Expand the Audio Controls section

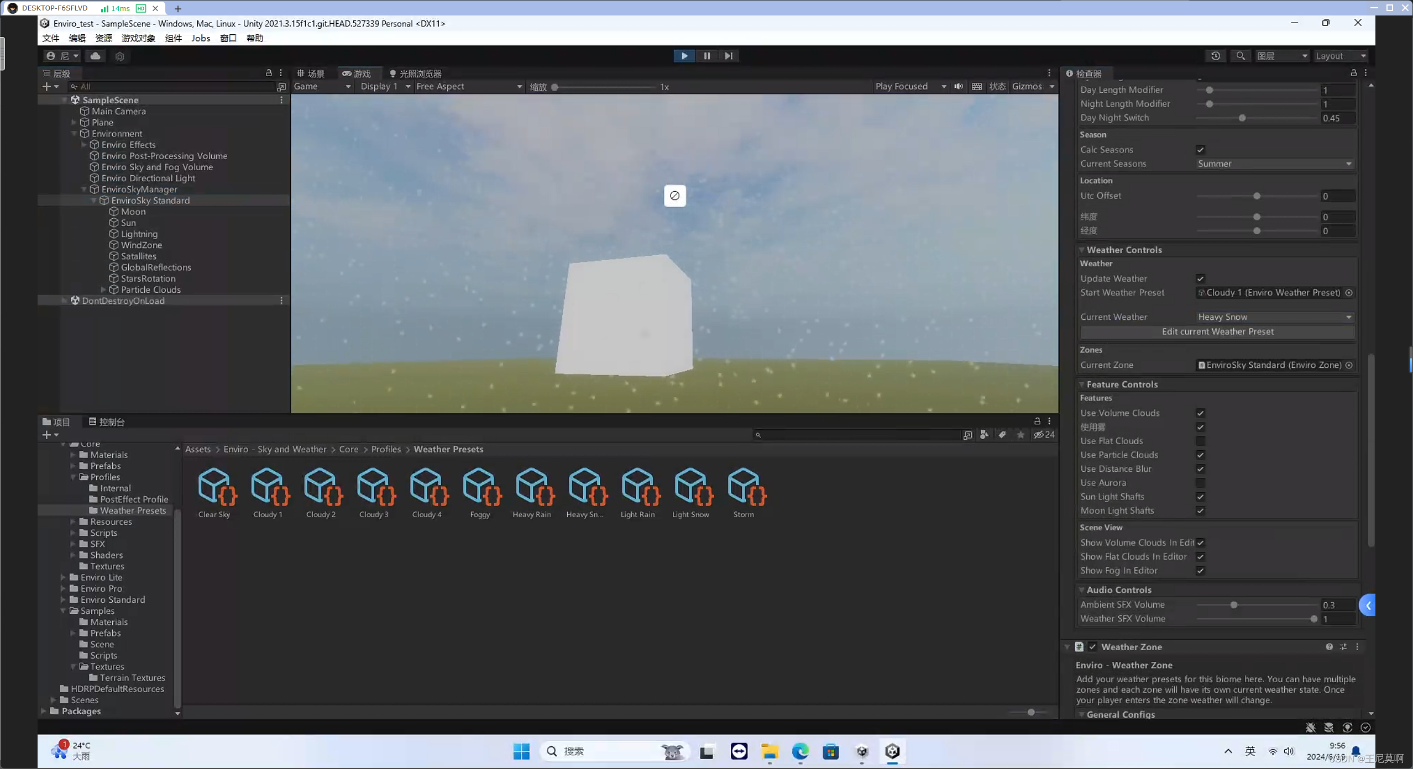pyautogui.click(x=1081, y=589)
